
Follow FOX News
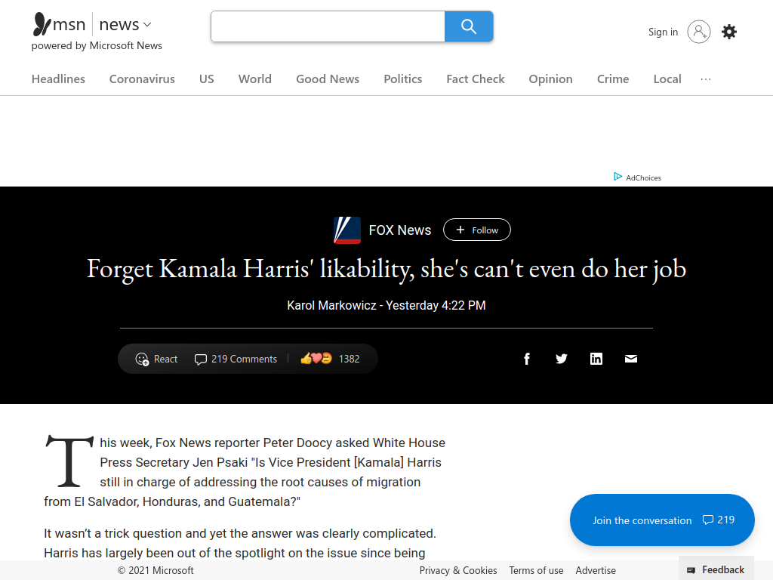[477, 230]
